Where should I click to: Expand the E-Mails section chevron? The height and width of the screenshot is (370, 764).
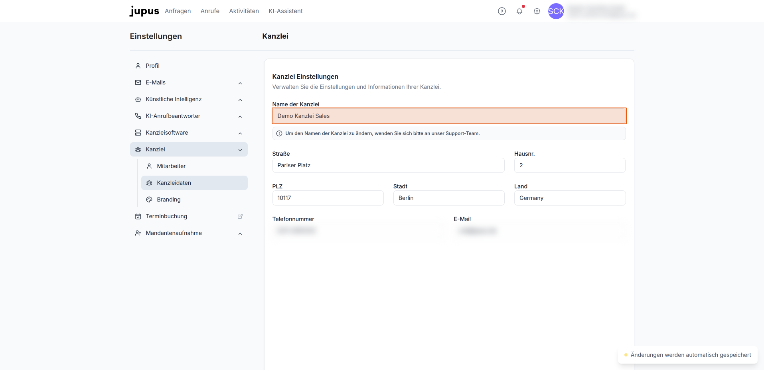240,83
